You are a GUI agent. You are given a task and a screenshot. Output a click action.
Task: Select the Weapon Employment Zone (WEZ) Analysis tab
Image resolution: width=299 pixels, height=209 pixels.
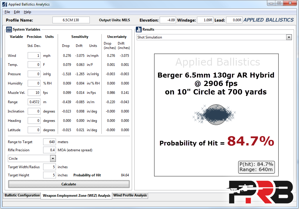pyautogui.click(x=76, y=196)
